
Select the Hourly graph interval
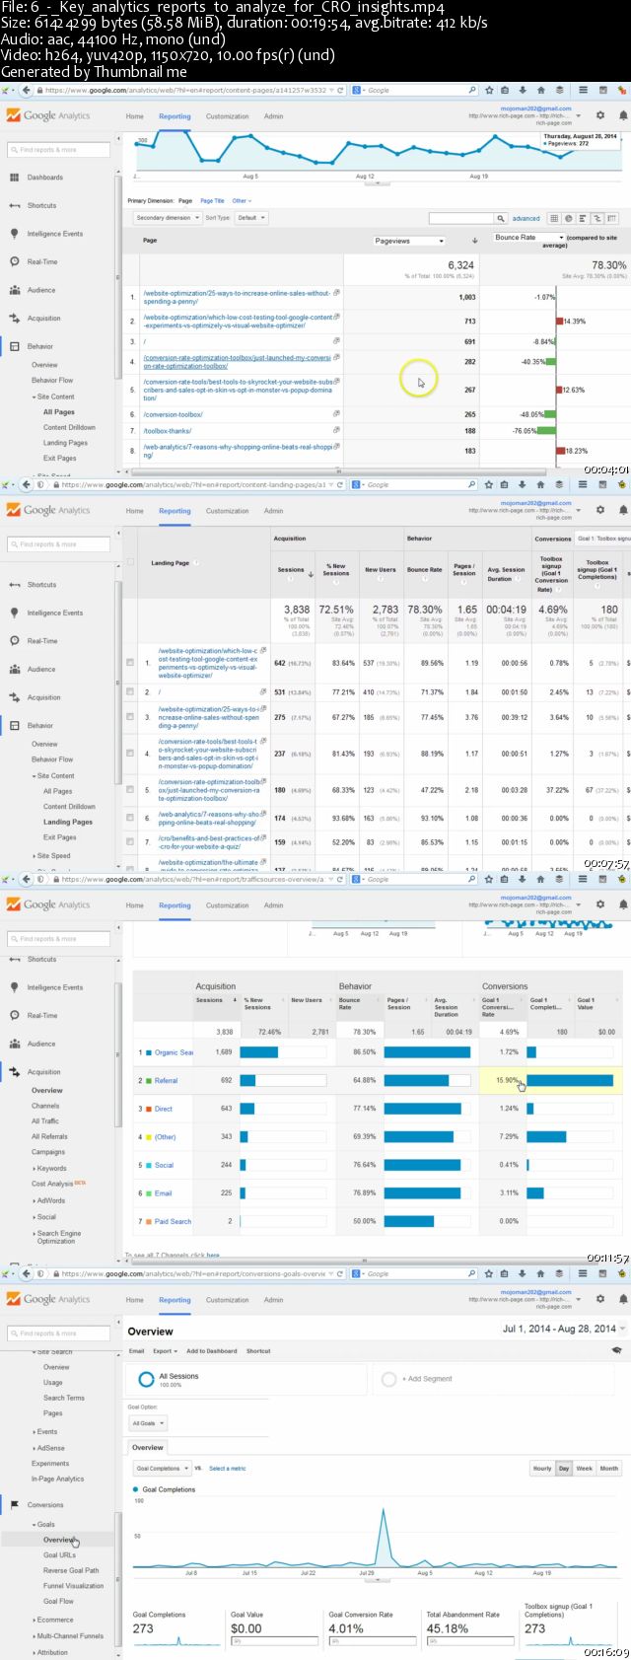[x=542, y=1468]
